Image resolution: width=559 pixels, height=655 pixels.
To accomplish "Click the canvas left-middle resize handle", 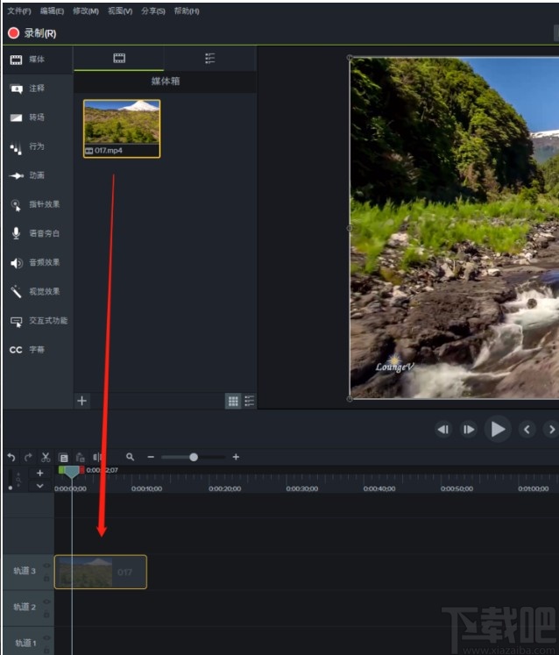I will (350, 228).
